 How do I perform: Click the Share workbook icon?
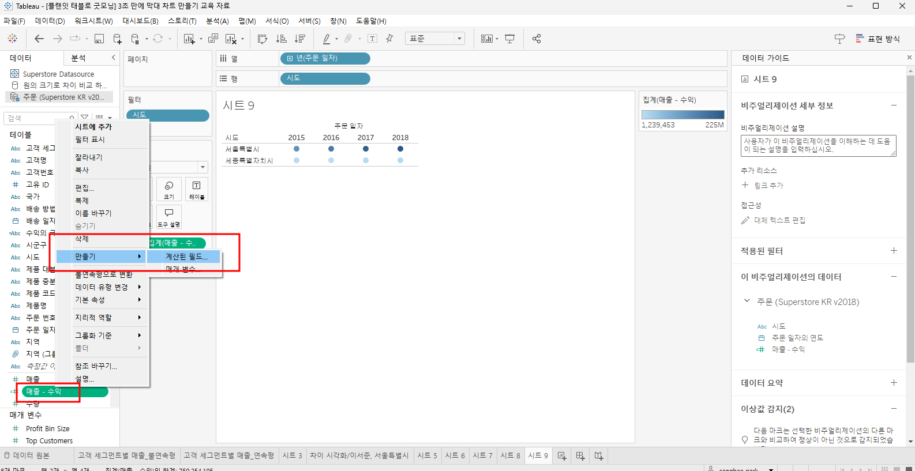coord(537,39)
